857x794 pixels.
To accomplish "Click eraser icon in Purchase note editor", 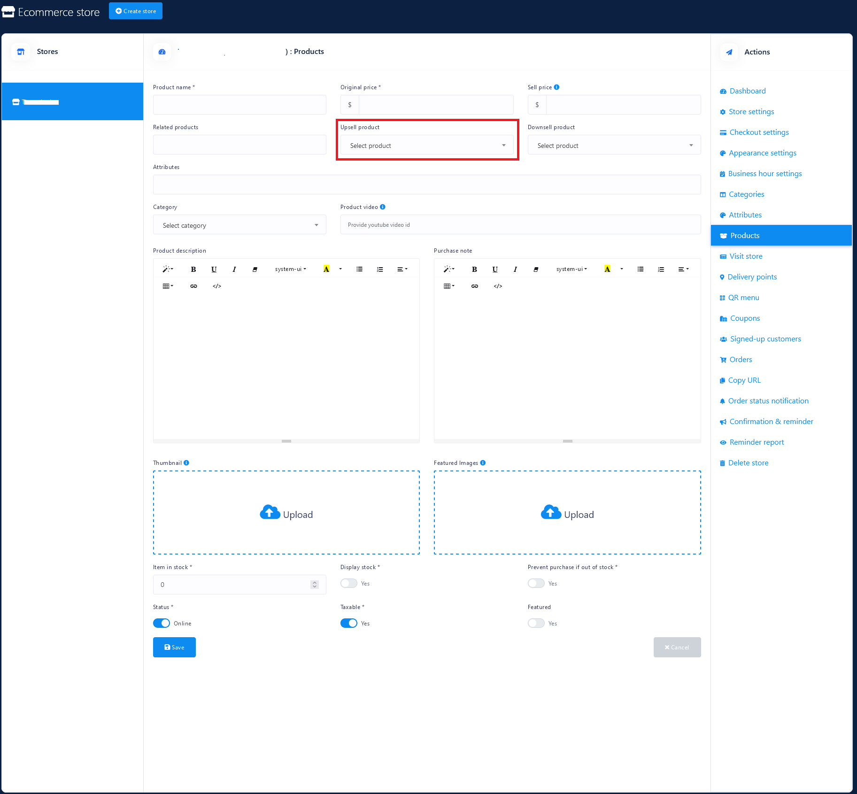I will tap(536, 269).
